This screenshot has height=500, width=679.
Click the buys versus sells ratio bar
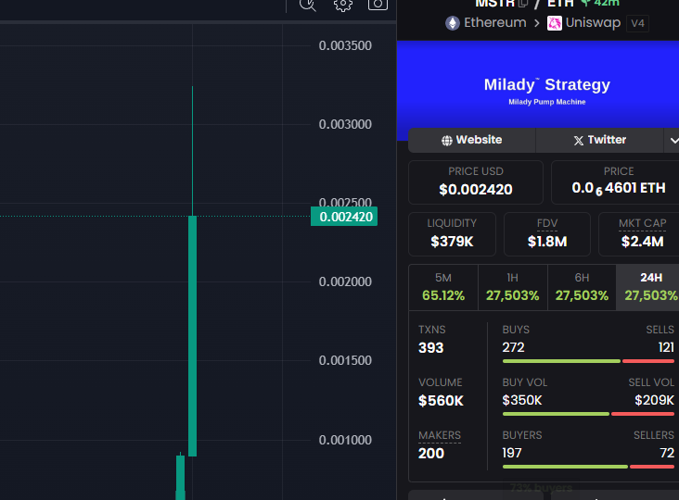[588, 361]
